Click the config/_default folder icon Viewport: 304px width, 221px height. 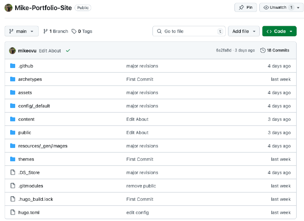pyautogui.click(x=12, y=106)
